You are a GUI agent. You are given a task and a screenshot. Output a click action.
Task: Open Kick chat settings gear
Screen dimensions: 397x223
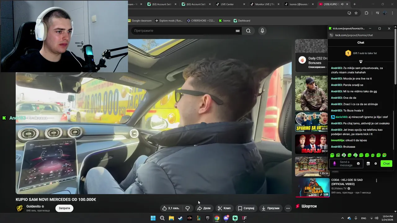pos(376,164)
